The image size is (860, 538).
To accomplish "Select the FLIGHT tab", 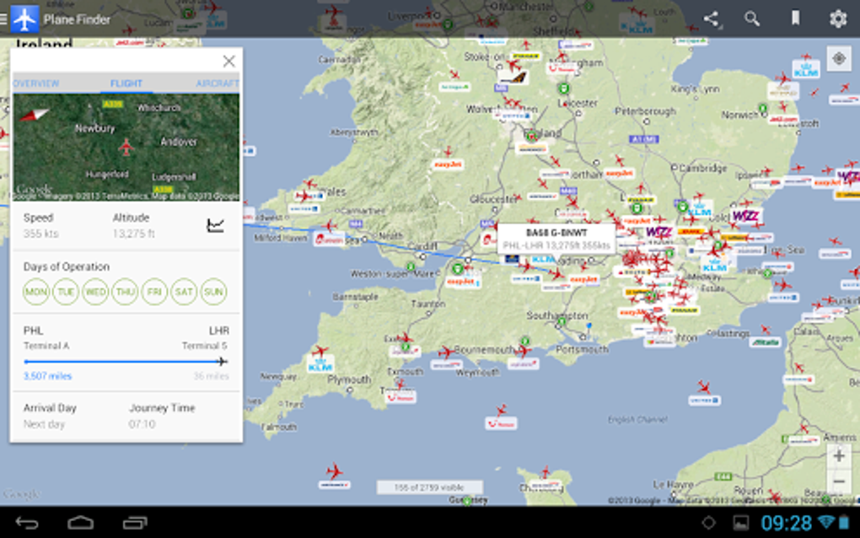I will click(126, 83).
